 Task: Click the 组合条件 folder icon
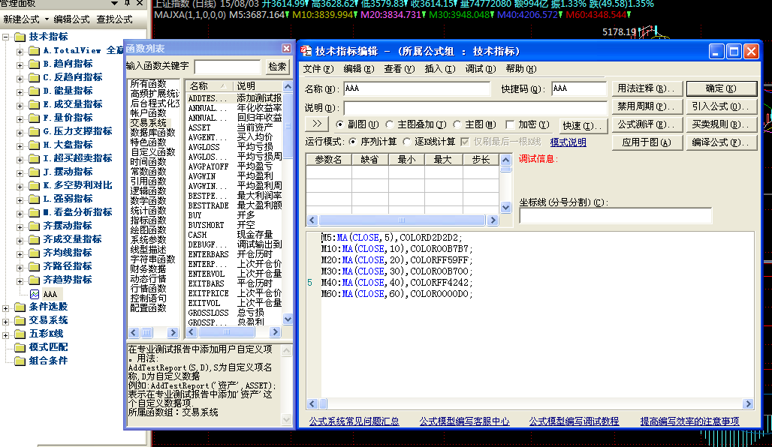pyautogui.click(x=20, y=361)
